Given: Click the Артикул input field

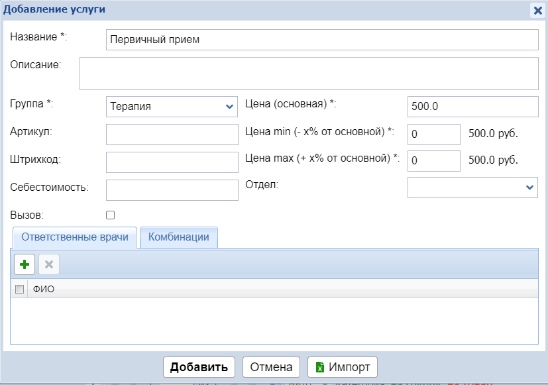Looking at the screenshot, I should pyautogui.click(x=172, y=135).
